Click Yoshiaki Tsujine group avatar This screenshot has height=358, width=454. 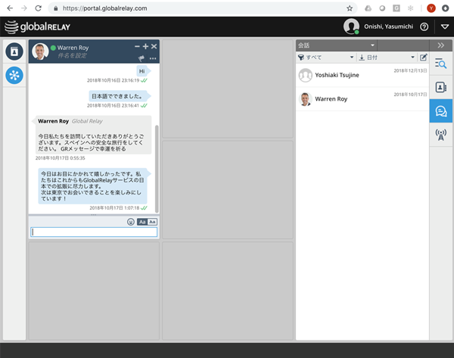pos(306,75)
